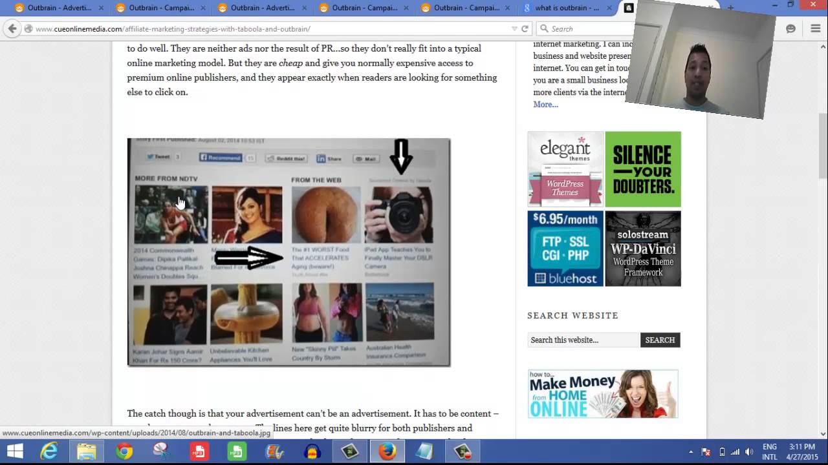Click the 'Silence Your Doubters' green ad
This screenshot has width=828, height=465.
tap(643, 169)
